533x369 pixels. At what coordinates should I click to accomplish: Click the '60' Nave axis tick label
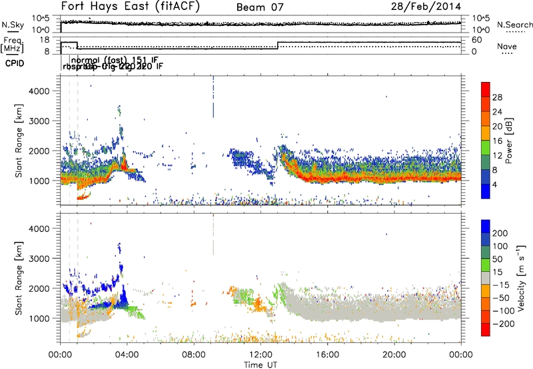(x=477, y=40)
